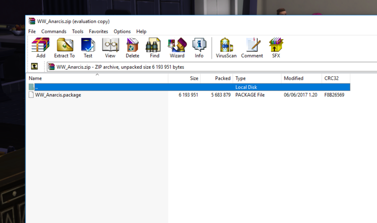Open the Find binoculars tool
The image size is (377, 223).
click(154, 48)
